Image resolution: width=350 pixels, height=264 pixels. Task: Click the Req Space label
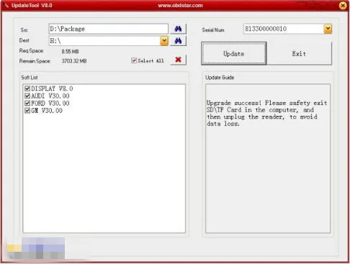[31, 51]
